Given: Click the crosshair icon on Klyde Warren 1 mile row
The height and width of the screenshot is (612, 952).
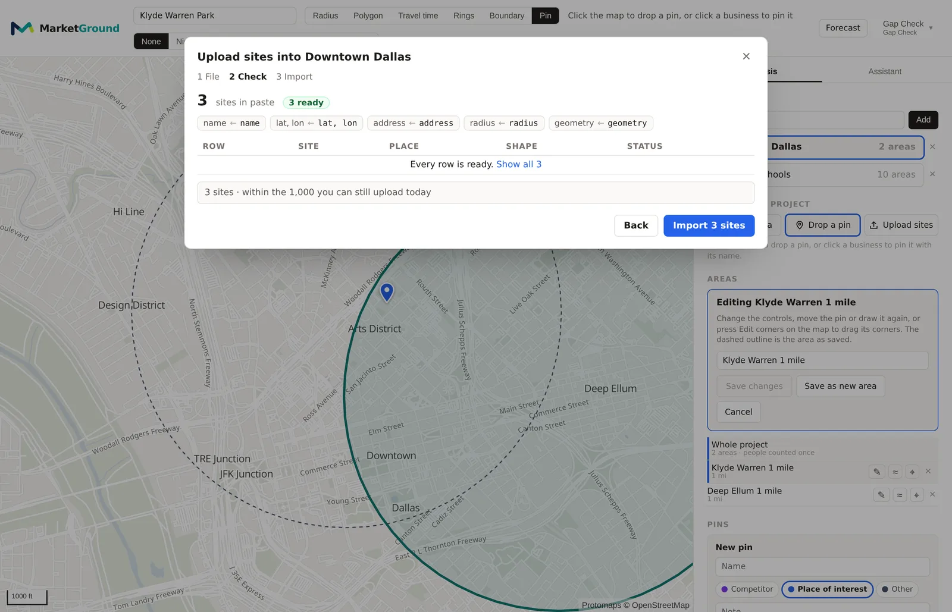Looking at the screenshot, I should tap(912, 472).
